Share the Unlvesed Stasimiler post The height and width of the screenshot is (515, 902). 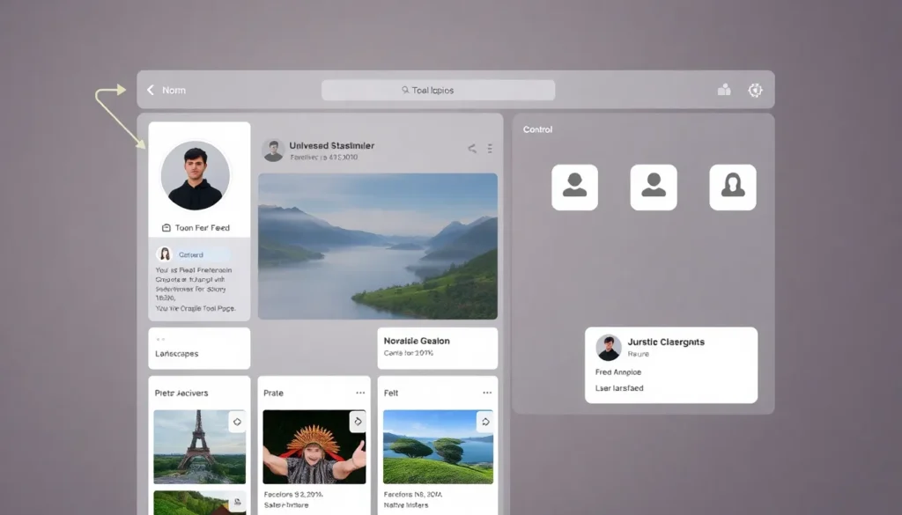tap(471, 149)
